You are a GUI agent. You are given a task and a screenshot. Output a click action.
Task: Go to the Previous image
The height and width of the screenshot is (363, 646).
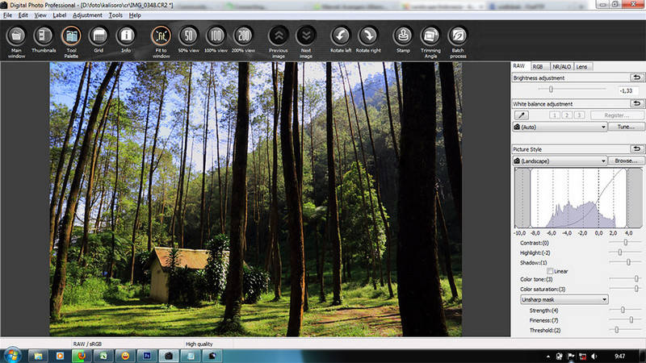tap(279, 41)
